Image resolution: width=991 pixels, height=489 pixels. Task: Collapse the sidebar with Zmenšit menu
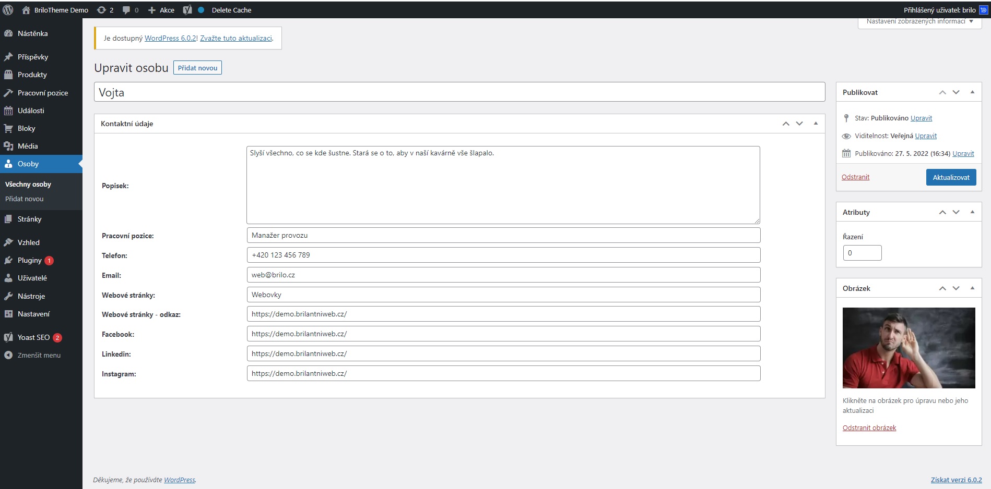coord(39,355)
